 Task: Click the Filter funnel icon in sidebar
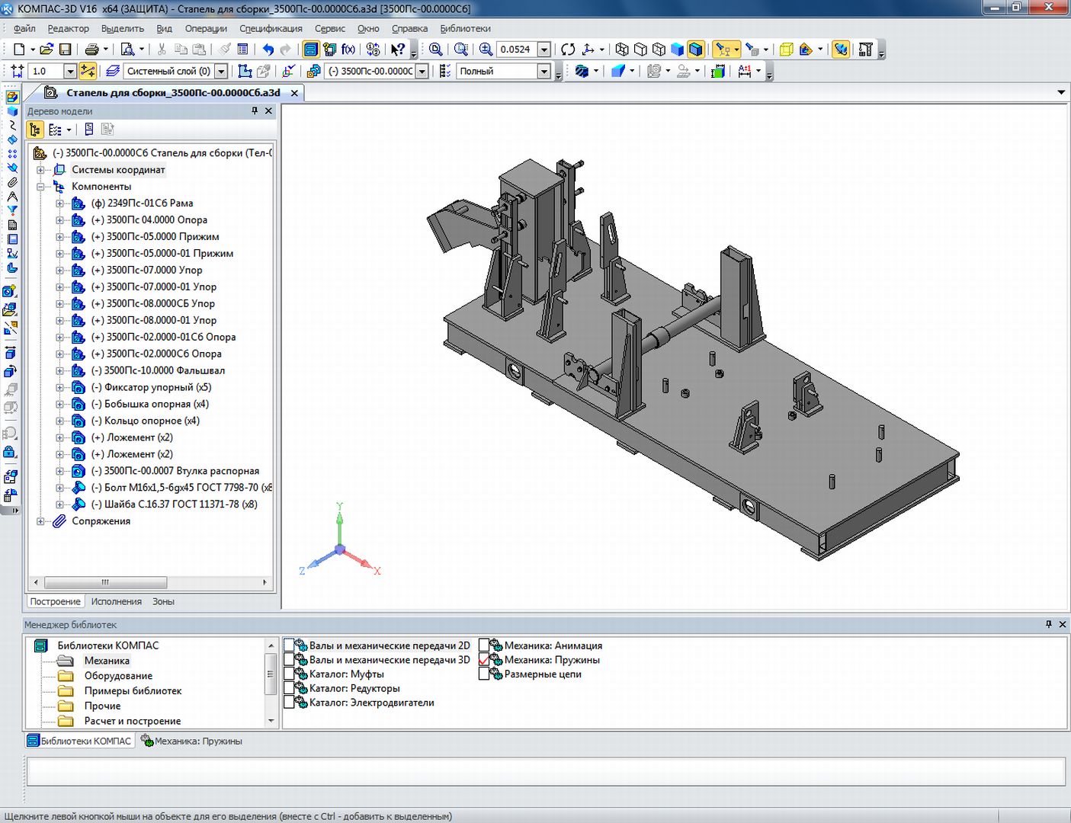click(x=12, y=210)
